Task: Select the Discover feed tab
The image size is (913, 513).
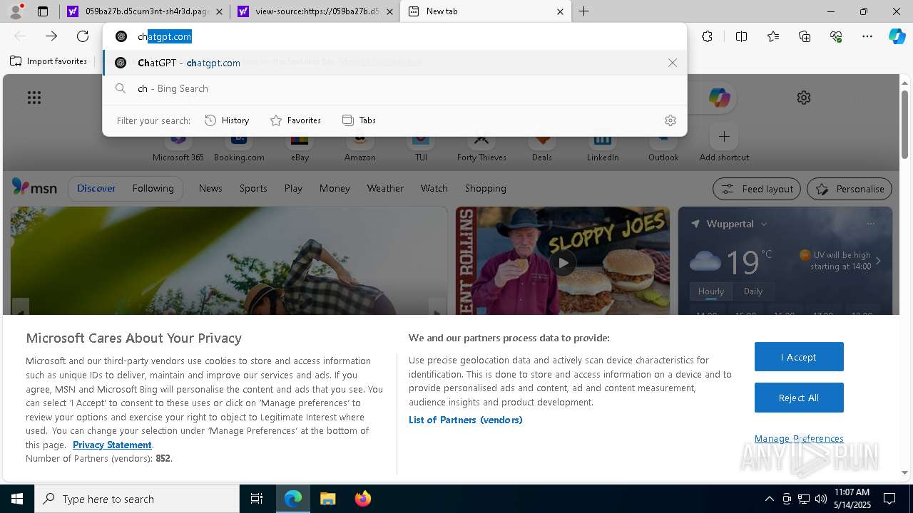Action: click(96, 188)
